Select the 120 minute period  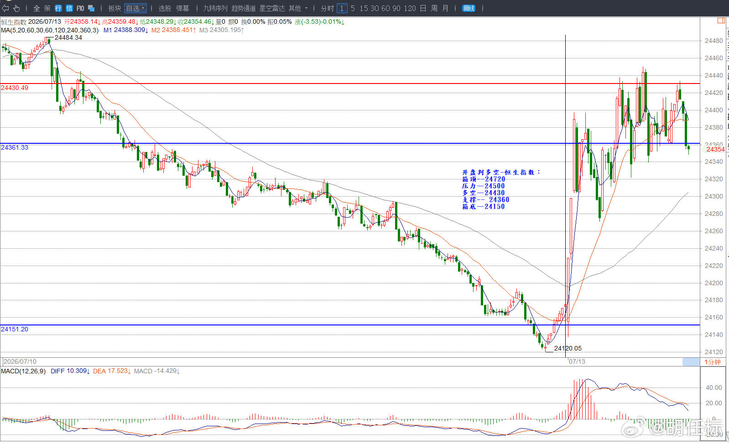pyautogui.click(x=410, y=8)
